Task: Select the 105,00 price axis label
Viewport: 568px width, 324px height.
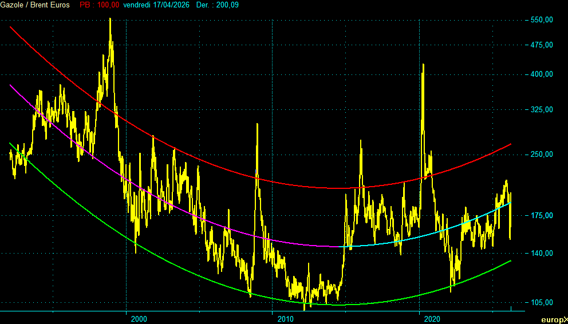Action: (x=541, y=303)
